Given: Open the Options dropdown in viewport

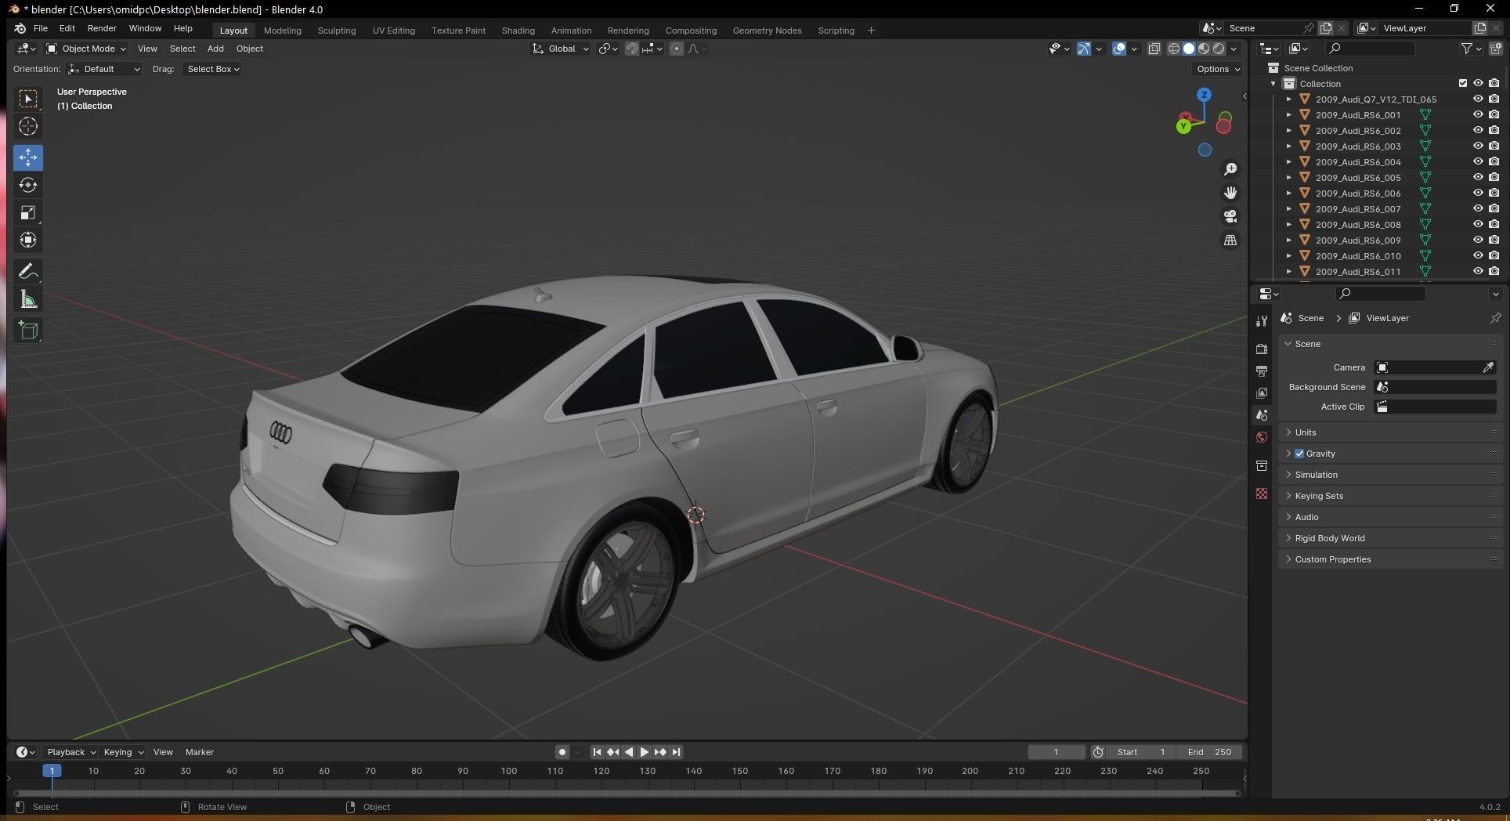Looking at the screenshot, I should (x=1218, y=69).
